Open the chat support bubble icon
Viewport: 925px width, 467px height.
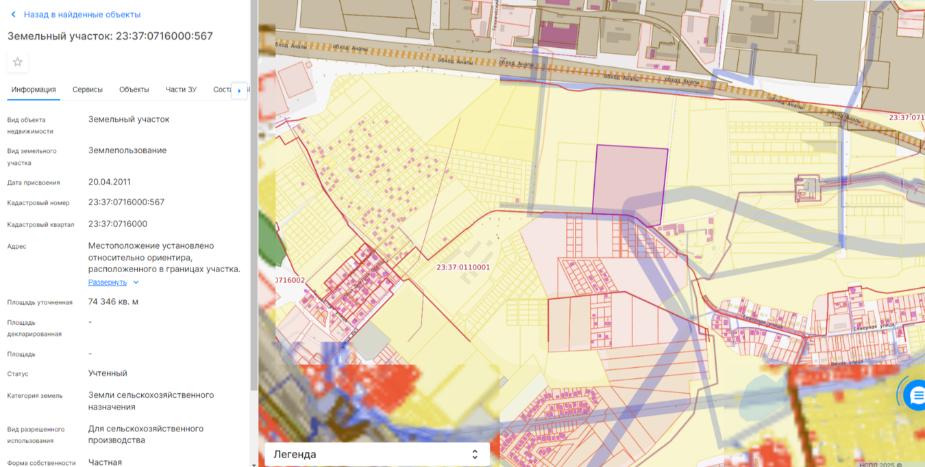point(915,395)
